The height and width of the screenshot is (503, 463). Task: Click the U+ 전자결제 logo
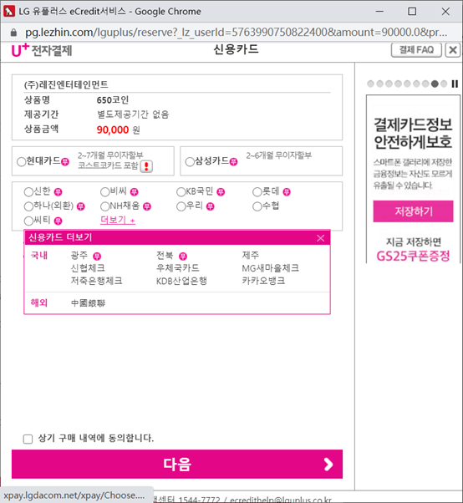point(42,50)
